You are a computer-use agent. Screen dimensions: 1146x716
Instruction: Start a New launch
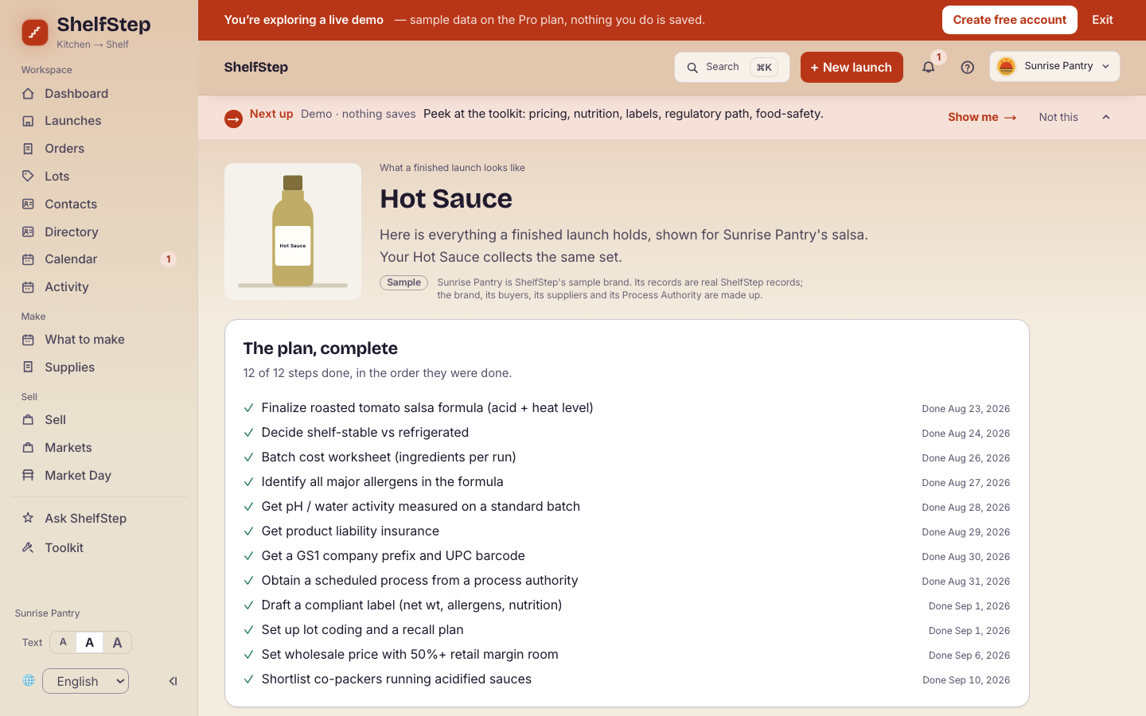tap(852, 68)
